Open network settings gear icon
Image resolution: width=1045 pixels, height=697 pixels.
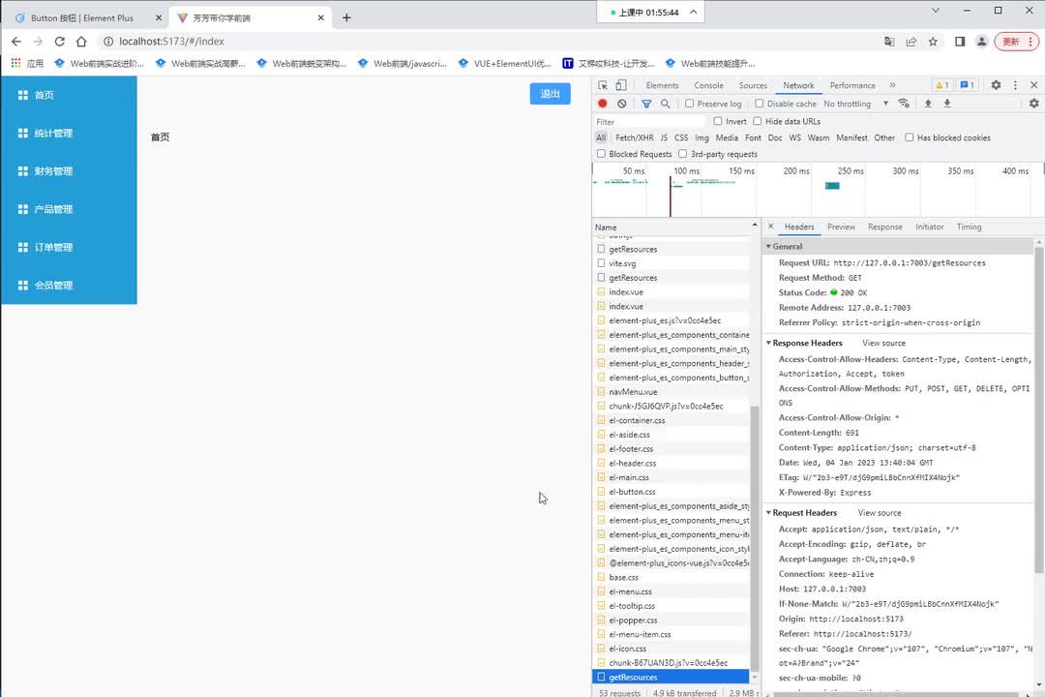(x=1033, y=104)
